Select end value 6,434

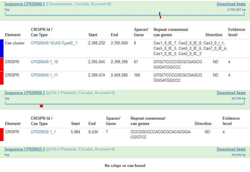pyautogui.click(x=93, y=132)
